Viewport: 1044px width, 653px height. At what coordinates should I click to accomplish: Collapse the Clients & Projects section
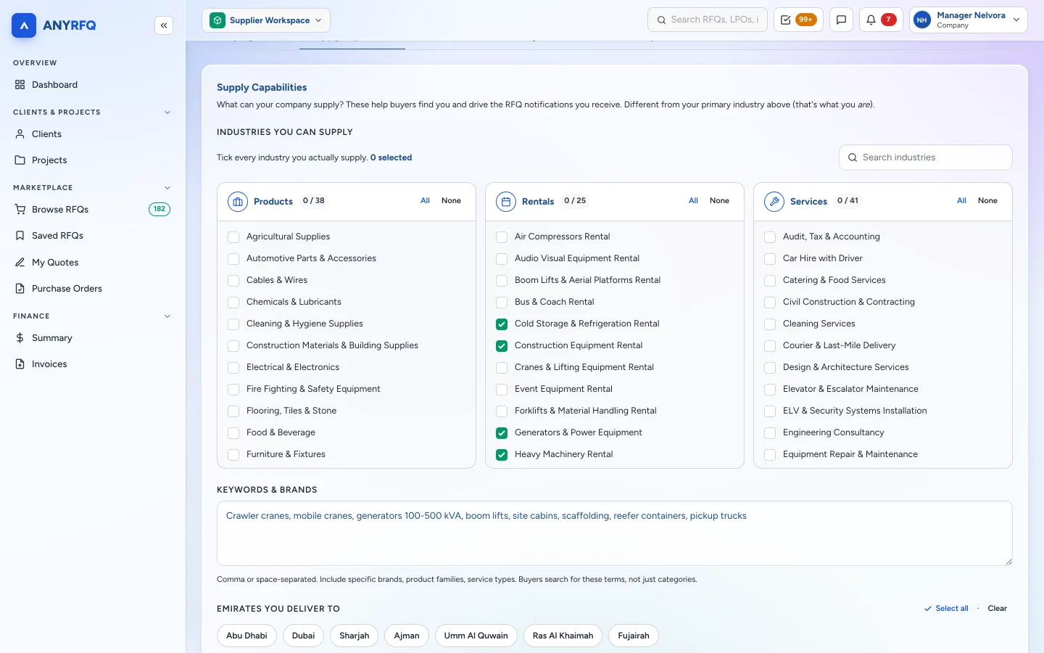(167, 112)
